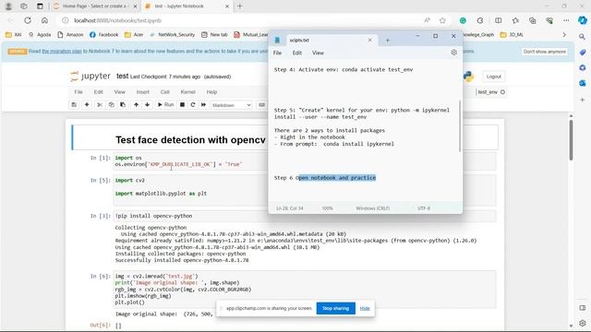
Task: Open Notepad View menu
Action: pos(318,53)
